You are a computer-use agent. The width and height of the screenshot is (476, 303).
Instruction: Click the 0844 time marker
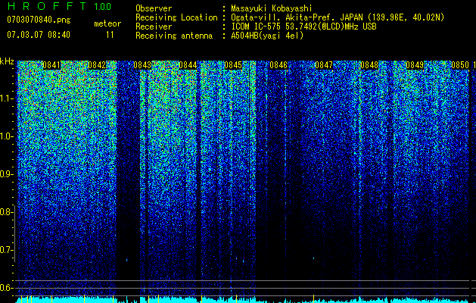(188, 65)
